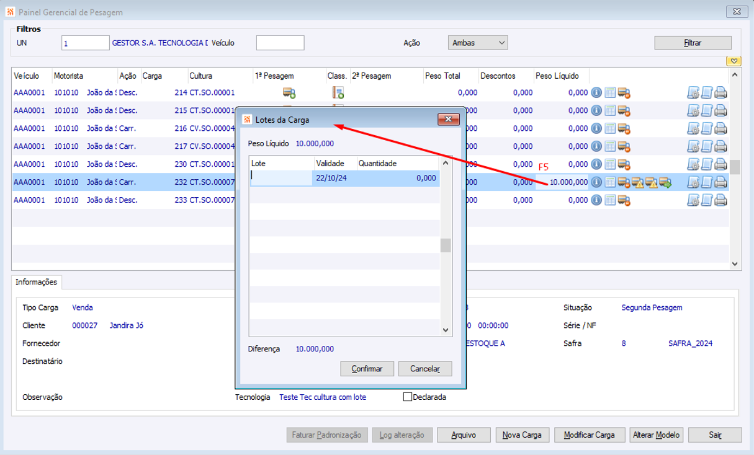Click scroll down arrow of the main grid
The height and width of the screenshot is (455, 754).
click(x=734, y=263)
